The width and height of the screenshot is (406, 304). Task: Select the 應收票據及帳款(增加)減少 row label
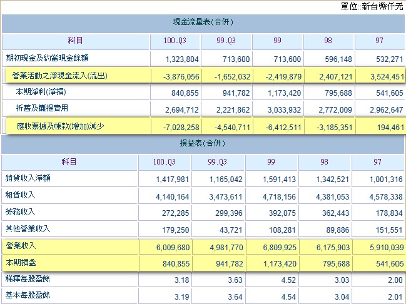[60, 126]
